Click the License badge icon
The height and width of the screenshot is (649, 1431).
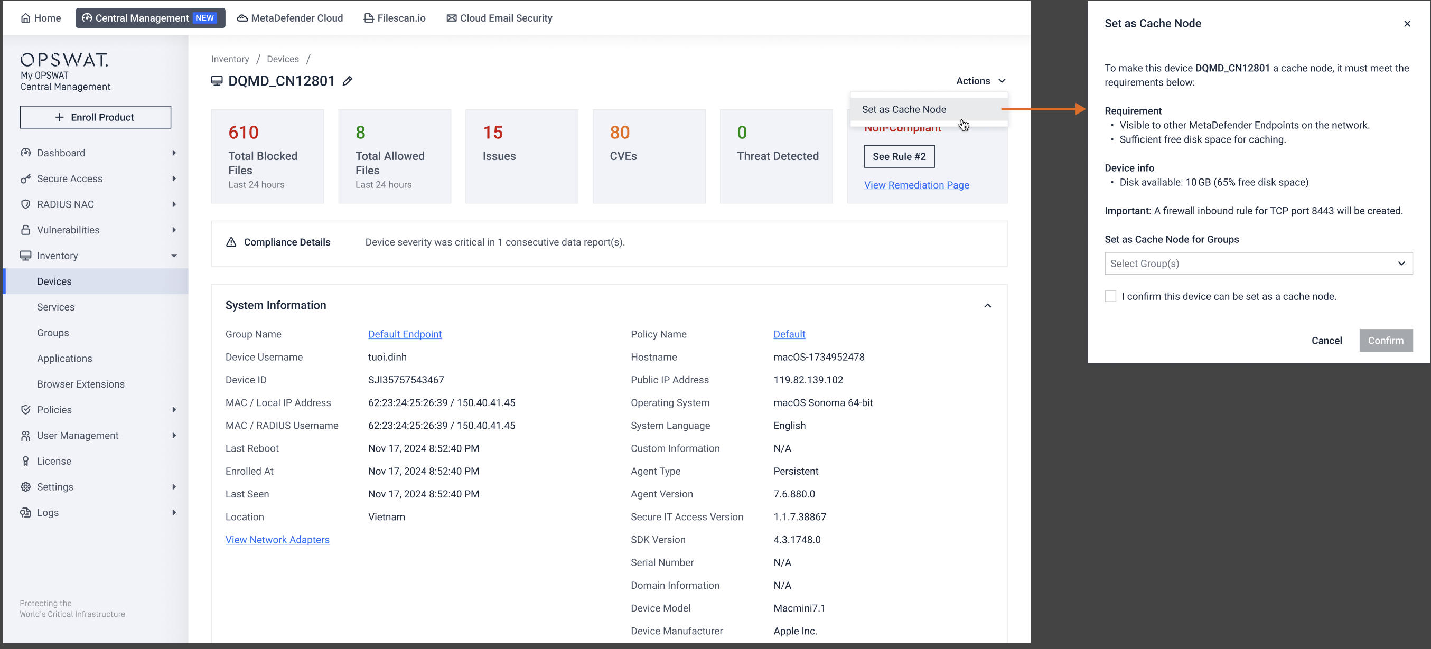tap(25, 461)
